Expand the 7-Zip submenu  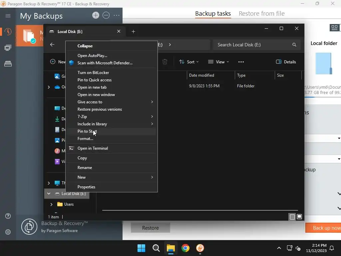click(x=112, y=117)
